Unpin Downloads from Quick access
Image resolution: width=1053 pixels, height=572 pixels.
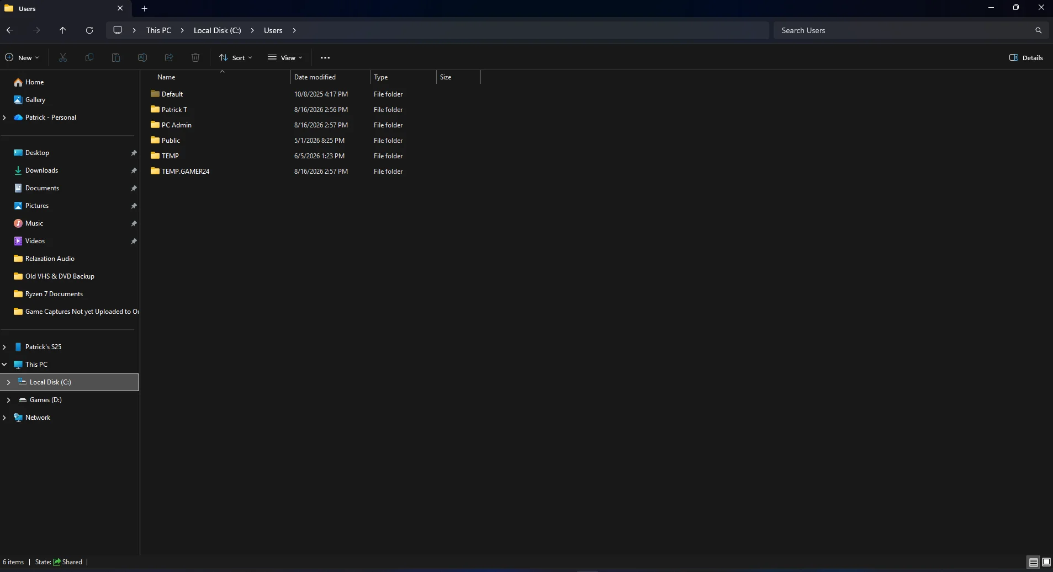coord(134,170)
